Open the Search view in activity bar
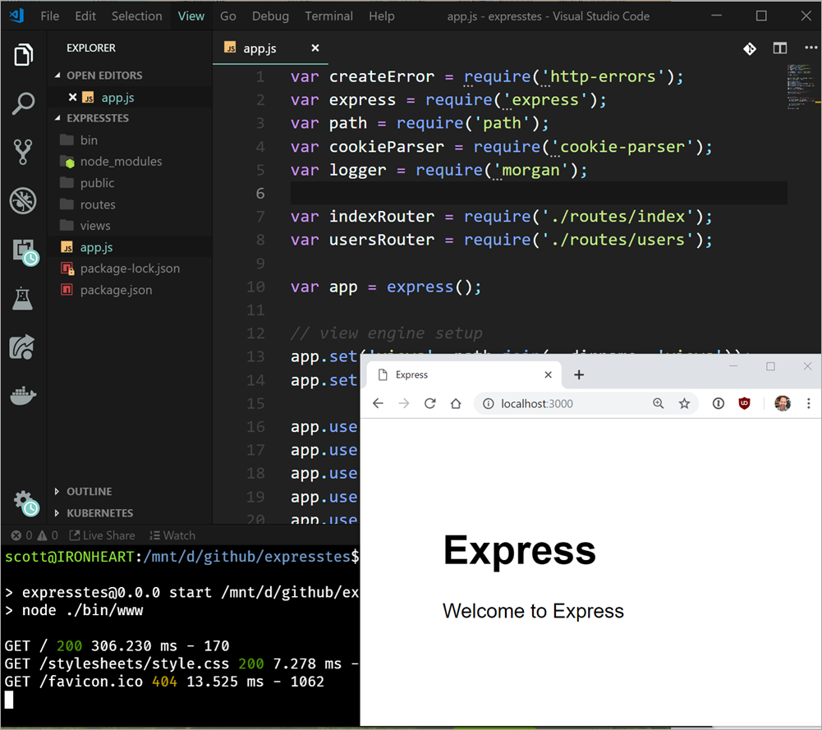The height and width of the screenshot is (730, 822). tap(23, 103)
